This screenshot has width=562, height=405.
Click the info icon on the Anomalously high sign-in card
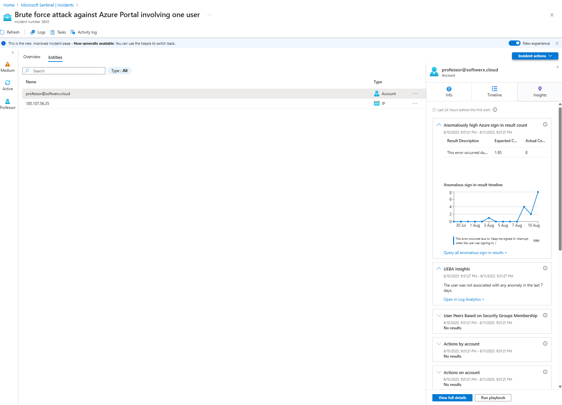point(545,125)
